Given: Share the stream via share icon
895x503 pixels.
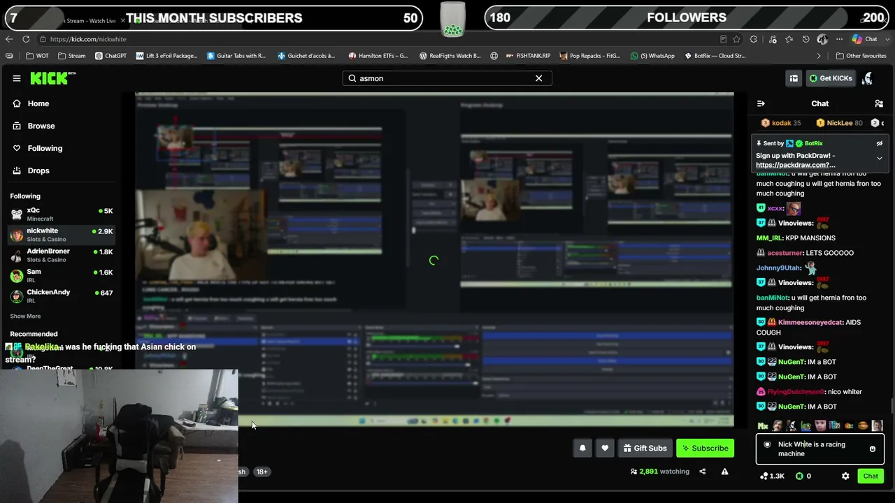Looking at the screenshot, I should 703,472.
